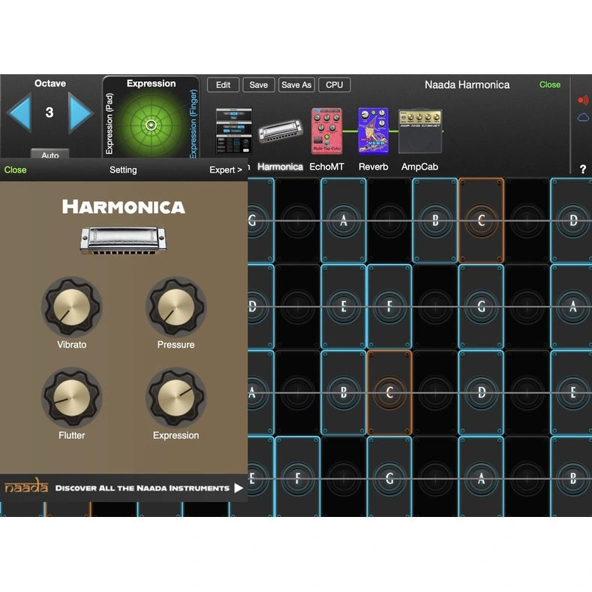The image size is (592, 592).
Task: Play the D pad at top right
Action: tap(571, 221)
